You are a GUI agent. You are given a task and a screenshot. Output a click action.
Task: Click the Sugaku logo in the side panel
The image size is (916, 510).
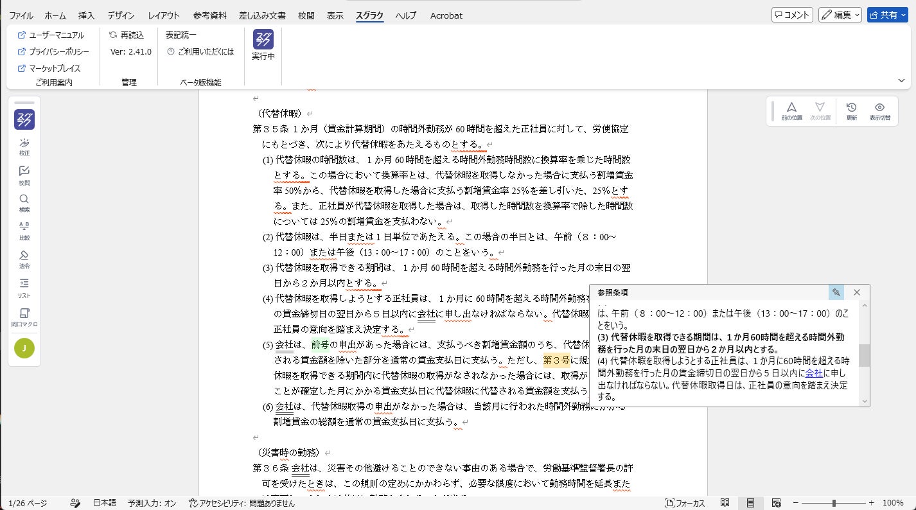[24, 119]
